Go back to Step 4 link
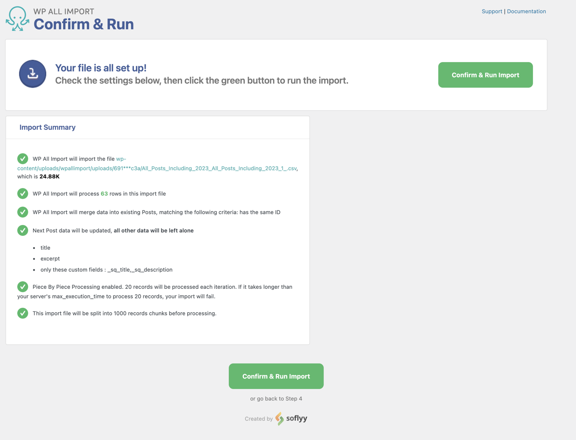The height and width of the screenshot is (440, 576). click(x=276, y=399)
